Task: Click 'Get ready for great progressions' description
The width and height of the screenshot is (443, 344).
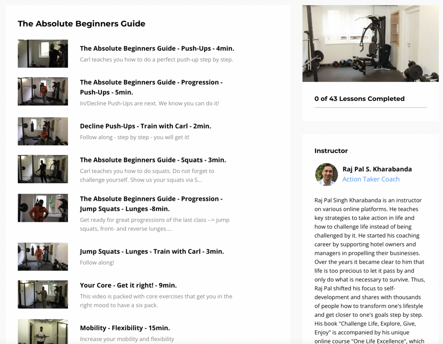Action: [x=155, y=224]
